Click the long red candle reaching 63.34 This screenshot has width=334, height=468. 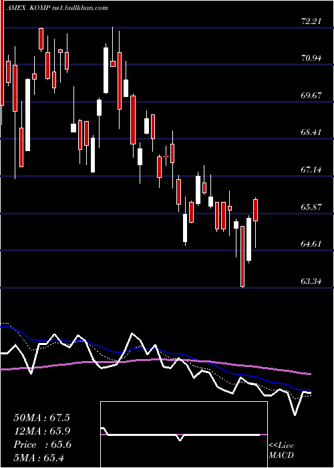tap(242, 256)
